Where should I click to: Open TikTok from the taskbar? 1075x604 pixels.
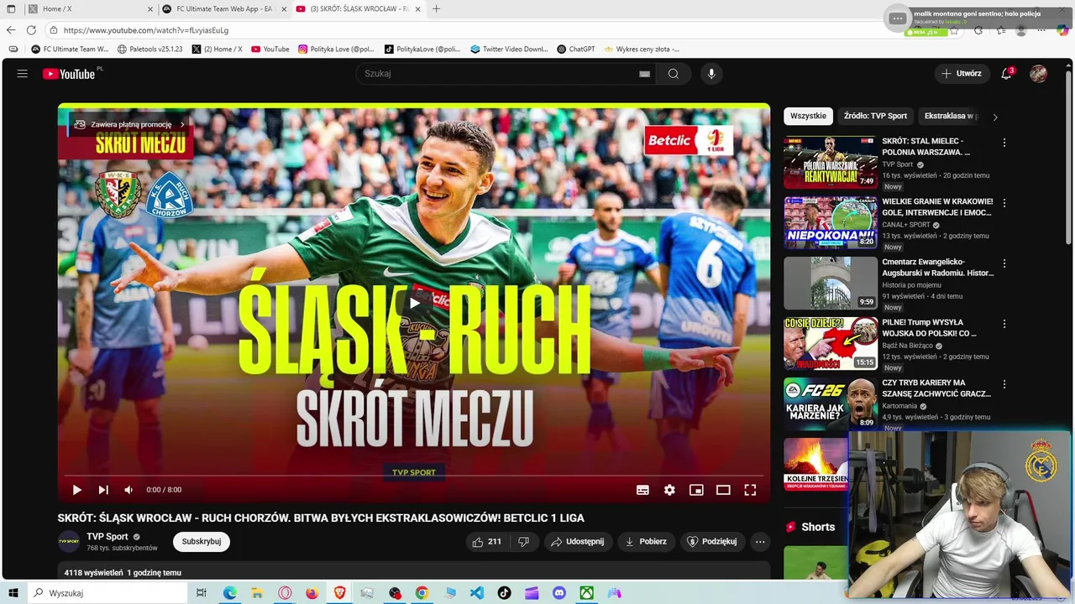[504, 593]
